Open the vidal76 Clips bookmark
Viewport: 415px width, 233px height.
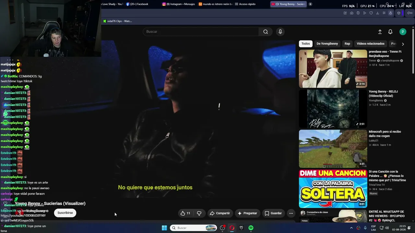118,21
